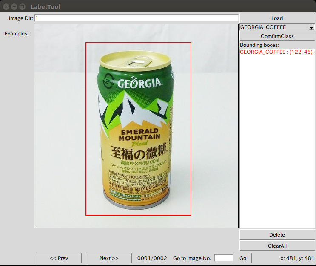The image size is (316, 266).
Task: Click the Load button
Action: [x=277, y=18]
